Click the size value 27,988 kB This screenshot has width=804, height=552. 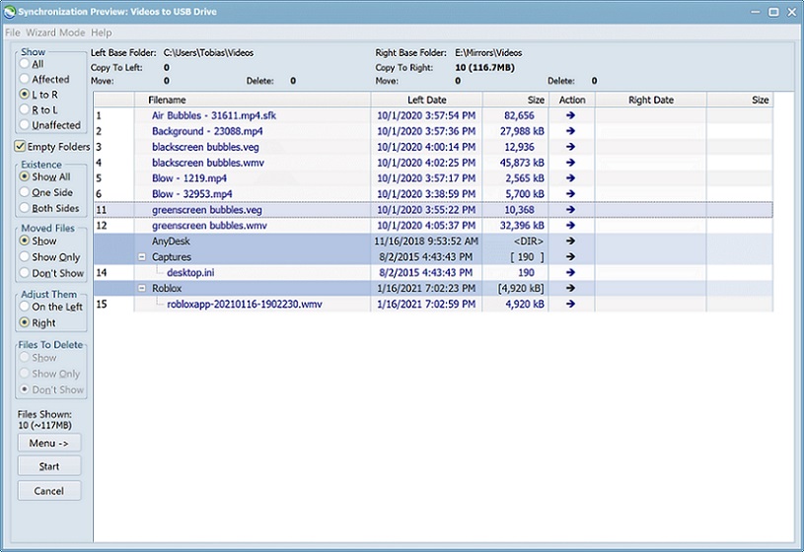[522, 131]
